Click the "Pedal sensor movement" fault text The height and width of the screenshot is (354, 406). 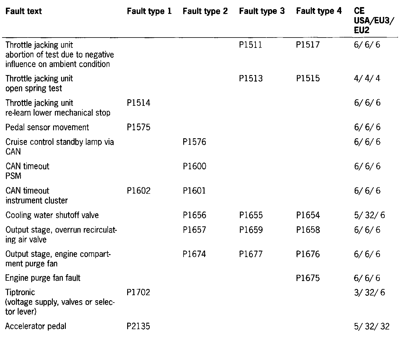pos(47,127)
